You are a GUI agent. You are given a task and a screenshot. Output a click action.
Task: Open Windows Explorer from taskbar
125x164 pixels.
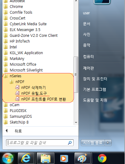46,158
